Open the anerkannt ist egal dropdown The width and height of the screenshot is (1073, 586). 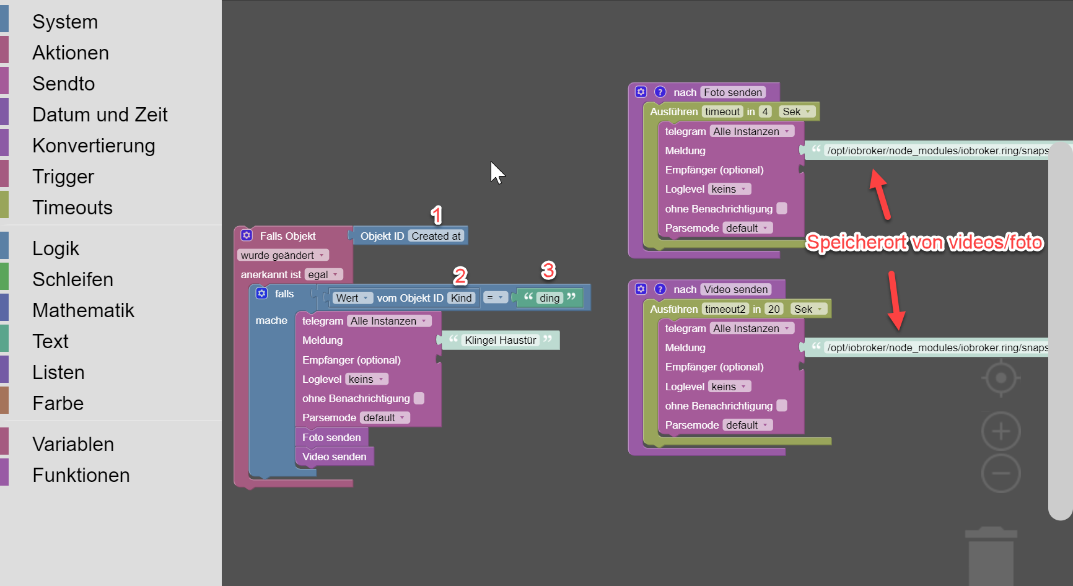coord(323,274)
